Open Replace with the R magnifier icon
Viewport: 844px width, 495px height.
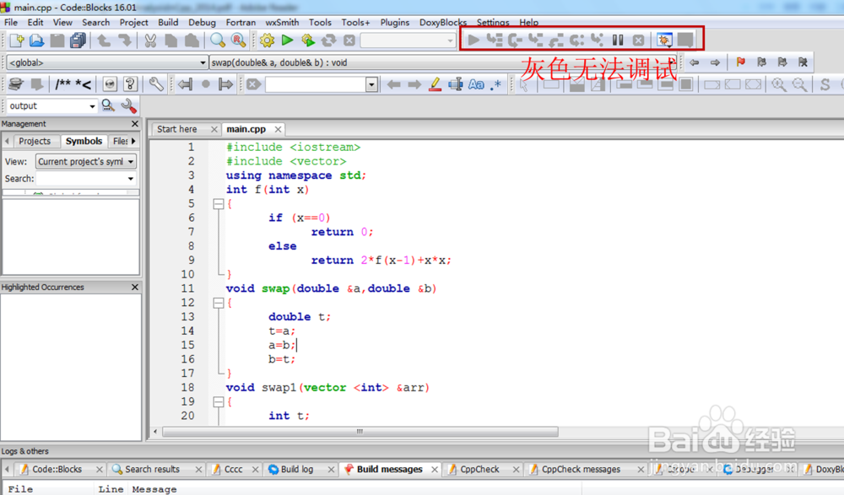(x=238, y=40)
